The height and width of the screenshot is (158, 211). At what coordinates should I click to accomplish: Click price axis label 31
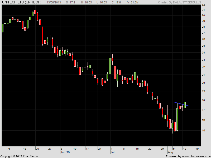pos(203,10)
